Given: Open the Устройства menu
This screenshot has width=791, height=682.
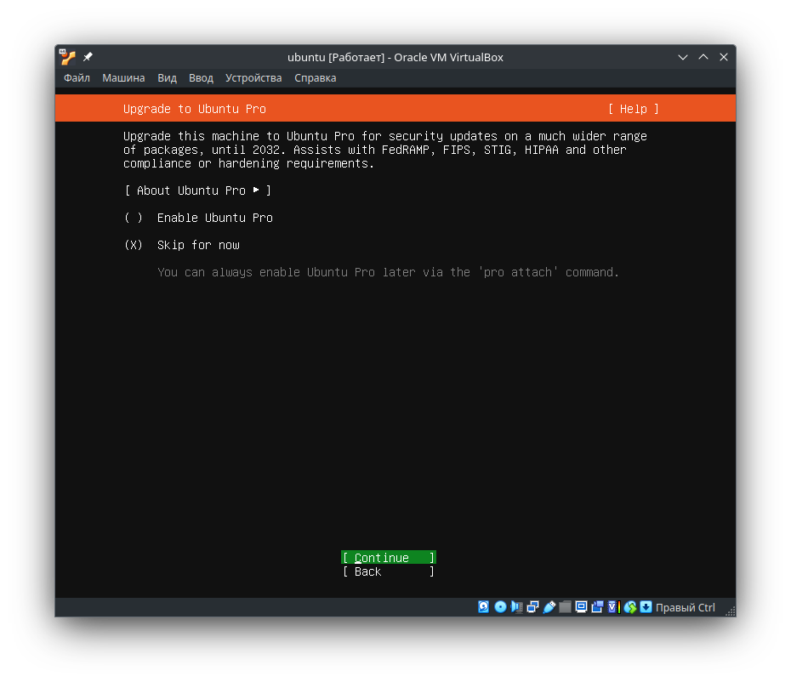Looking at the screenshot, I should 253,77.
